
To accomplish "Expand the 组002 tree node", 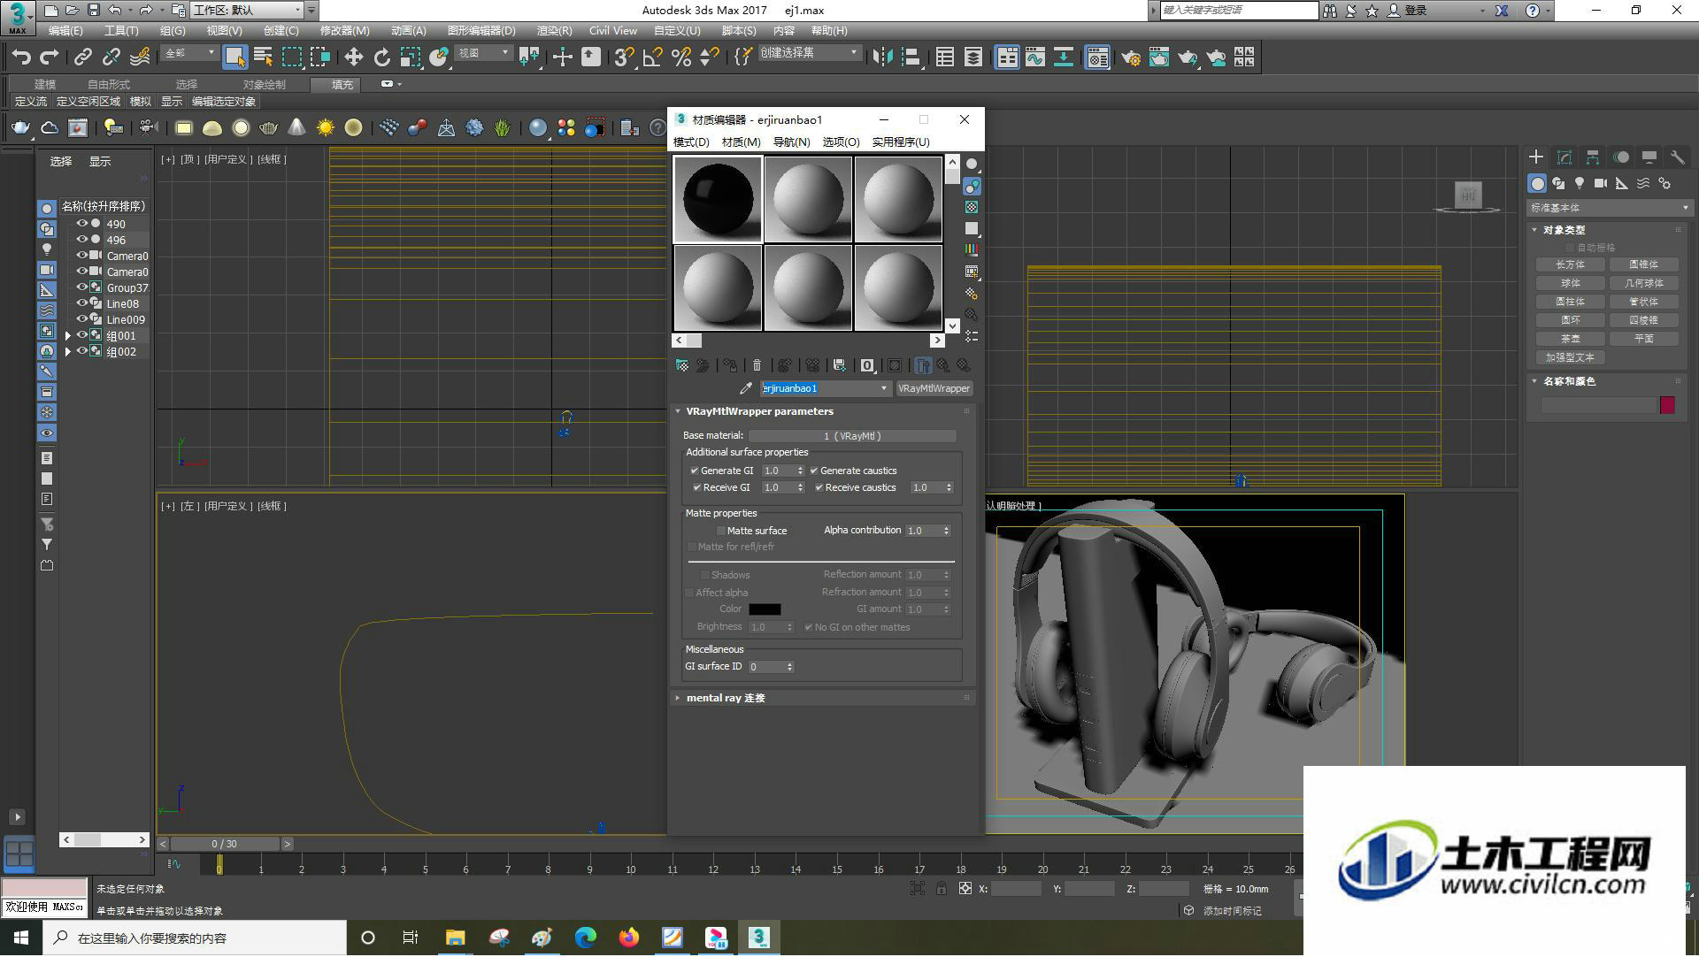I will click(67, 352).
